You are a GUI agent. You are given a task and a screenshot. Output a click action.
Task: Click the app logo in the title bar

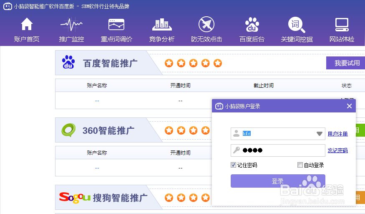[x=8, y=6]
